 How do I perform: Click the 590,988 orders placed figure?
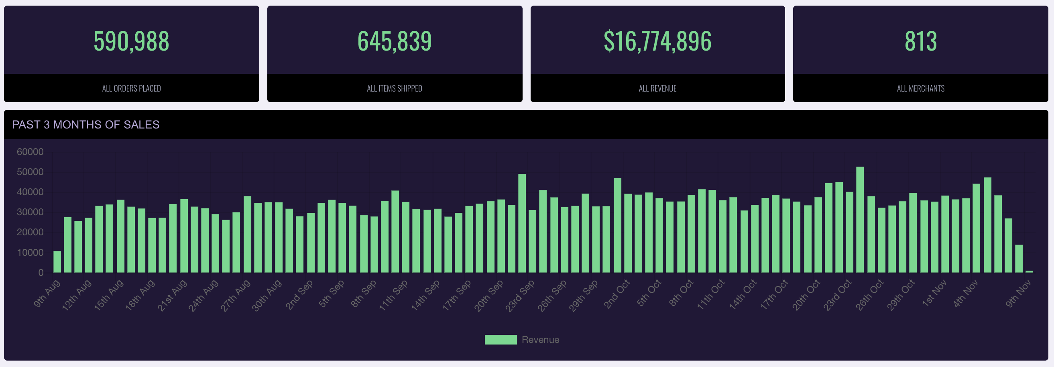click(x=131, y=41)
